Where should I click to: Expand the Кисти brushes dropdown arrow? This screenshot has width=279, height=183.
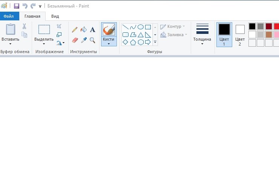[109, 44]
